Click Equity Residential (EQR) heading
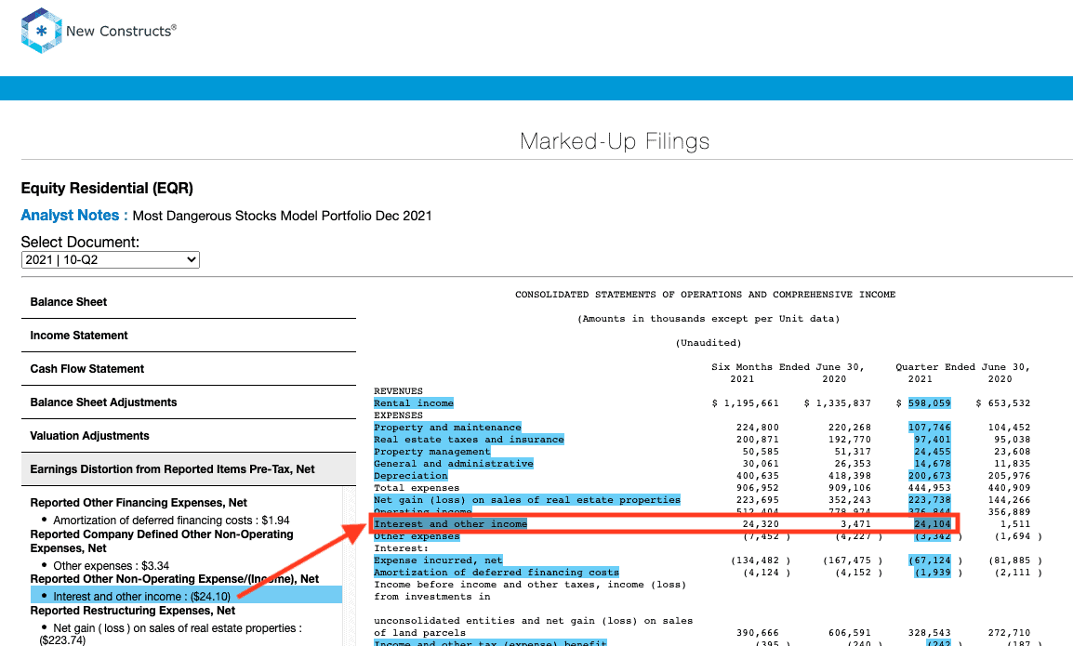Screen dimensions: 1073x646 (x=108, y=188)
